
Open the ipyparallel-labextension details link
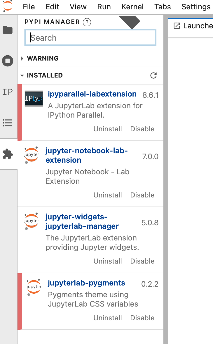click(92, 94)
